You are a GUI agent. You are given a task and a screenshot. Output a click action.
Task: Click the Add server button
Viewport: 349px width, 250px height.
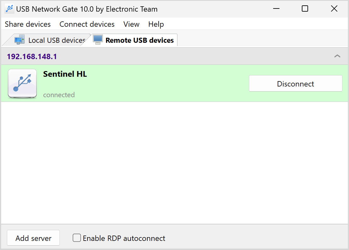click(x=33, y=238)
